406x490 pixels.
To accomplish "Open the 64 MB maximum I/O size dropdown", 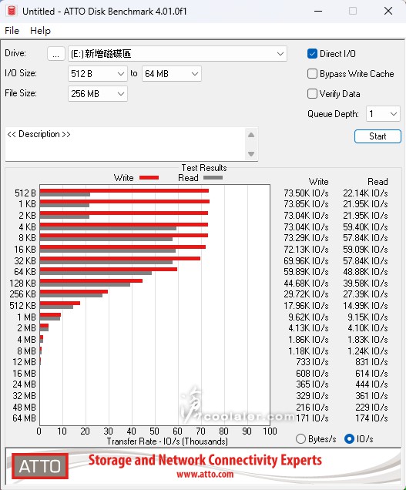I will coord(172,74).
